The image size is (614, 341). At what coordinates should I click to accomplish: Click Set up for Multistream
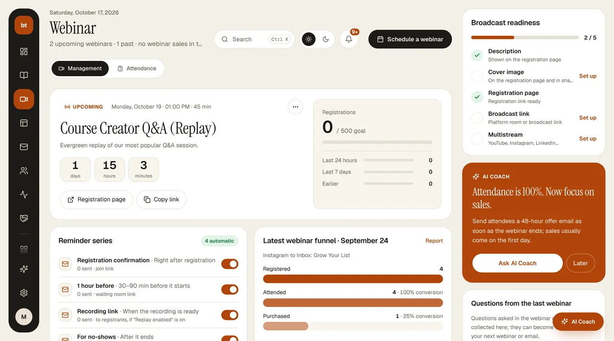588,139
